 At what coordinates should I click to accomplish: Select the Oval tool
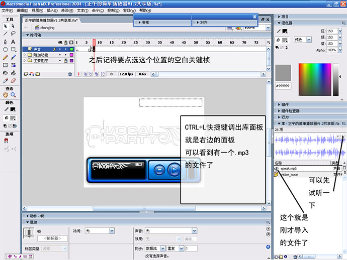pos(6,50)
